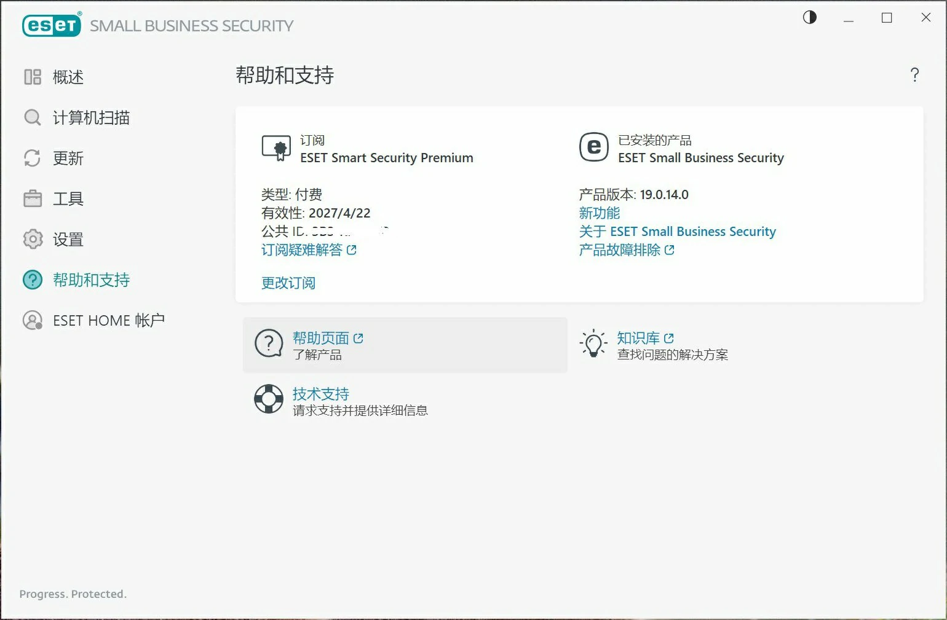Click the 知识库 lightbulb icon
Screen dimensions: 947x620
[x=593, y=343]
